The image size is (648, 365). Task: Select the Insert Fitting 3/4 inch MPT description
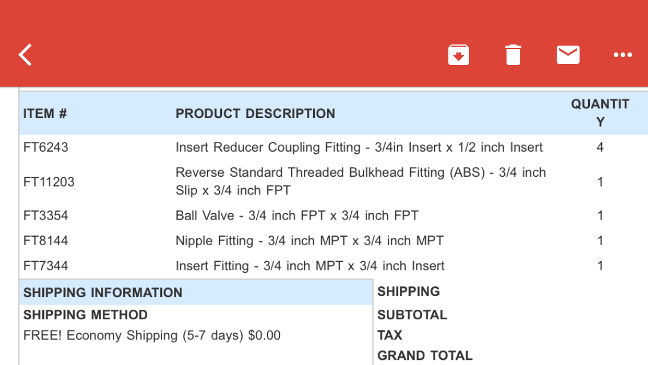[310, 266]
